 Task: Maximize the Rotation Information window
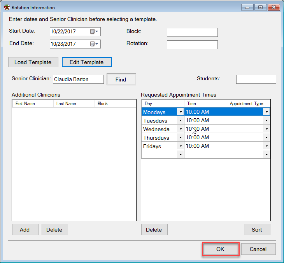(260, 7)
